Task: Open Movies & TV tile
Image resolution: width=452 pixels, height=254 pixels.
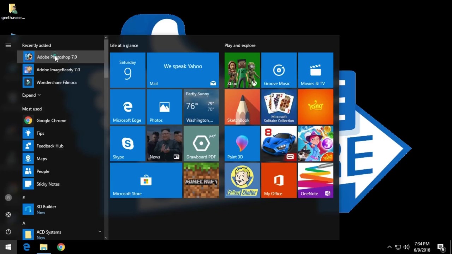Action: [316, 70]
